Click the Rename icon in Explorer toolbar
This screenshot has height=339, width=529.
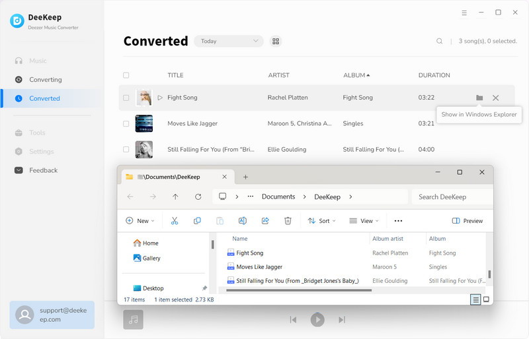click(x=242, y=221)
